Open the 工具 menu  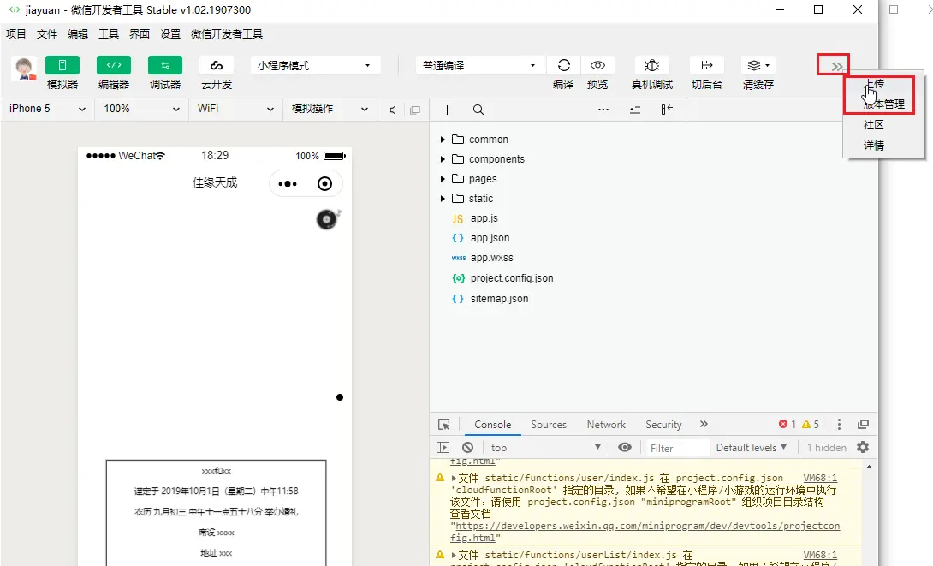109,34
